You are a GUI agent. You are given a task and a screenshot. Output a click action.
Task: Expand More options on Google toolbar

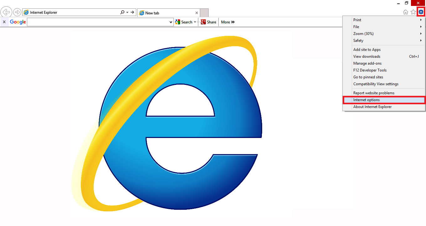(x=228, y=22)
